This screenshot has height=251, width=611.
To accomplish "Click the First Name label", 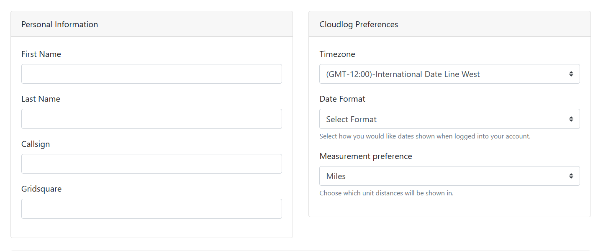I will pos(41,54).
